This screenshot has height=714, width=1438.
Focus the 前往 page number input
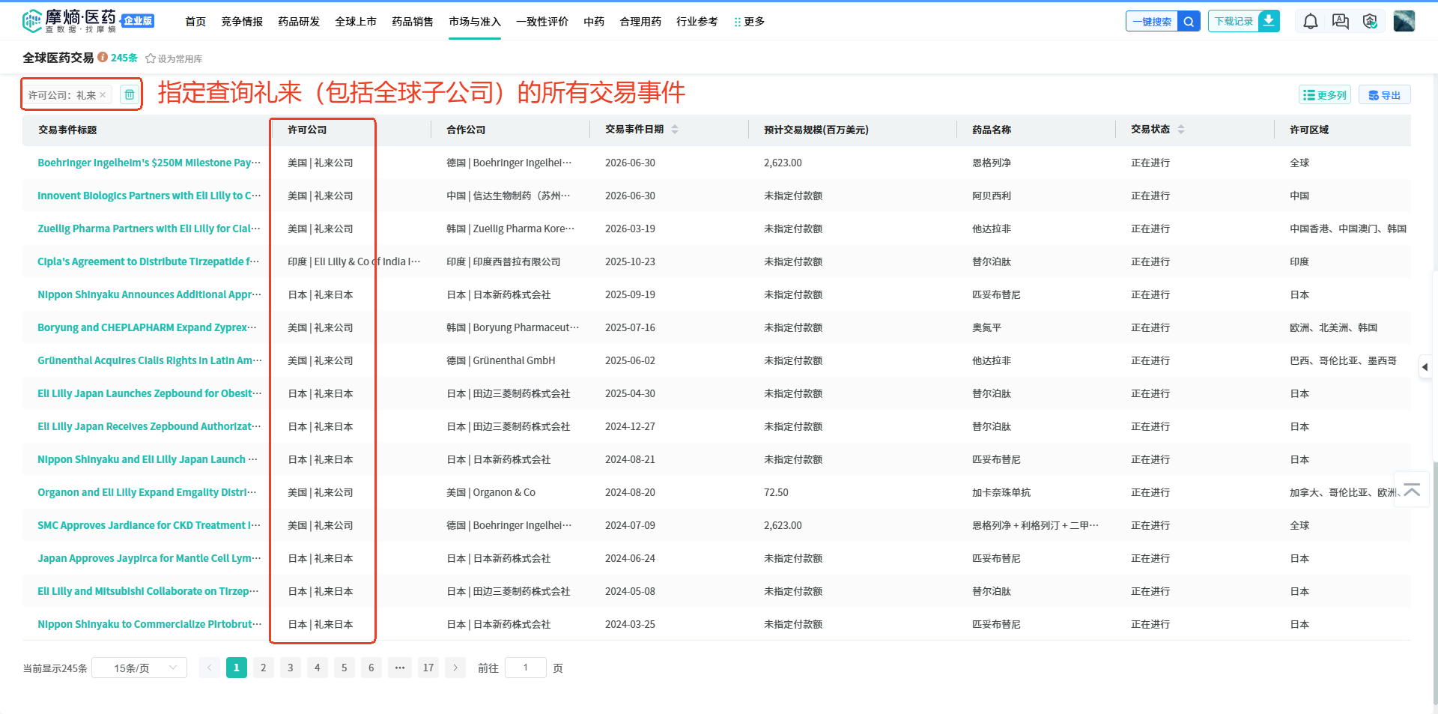tap(526, 668)
